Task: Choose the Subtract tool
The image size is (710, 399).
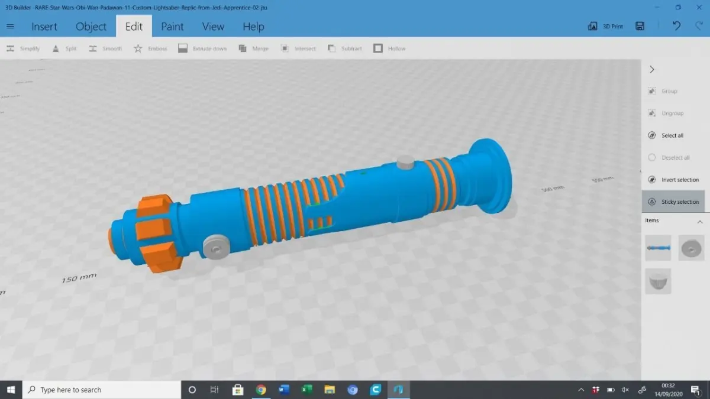Action: pyautogui.click(x=344, y=48)
